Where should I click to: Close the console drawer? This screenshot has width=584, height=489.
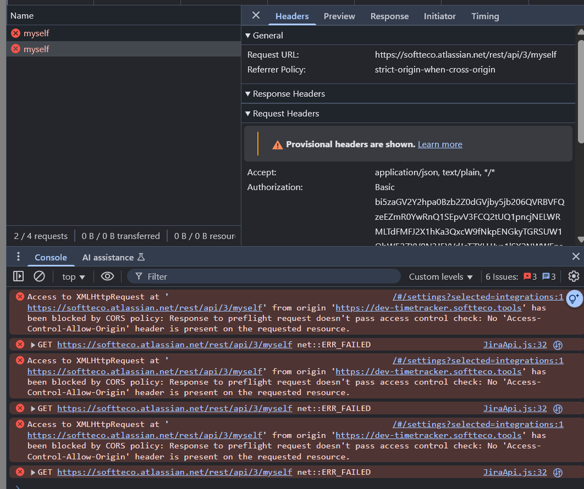(576, 256)
